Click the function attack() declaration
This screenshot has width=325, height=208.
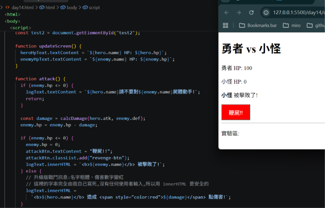coord(40,79)
